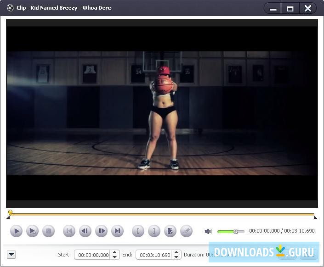Maximize the Clip window
This screenshot has height=267, width=324.
point(290,9)
